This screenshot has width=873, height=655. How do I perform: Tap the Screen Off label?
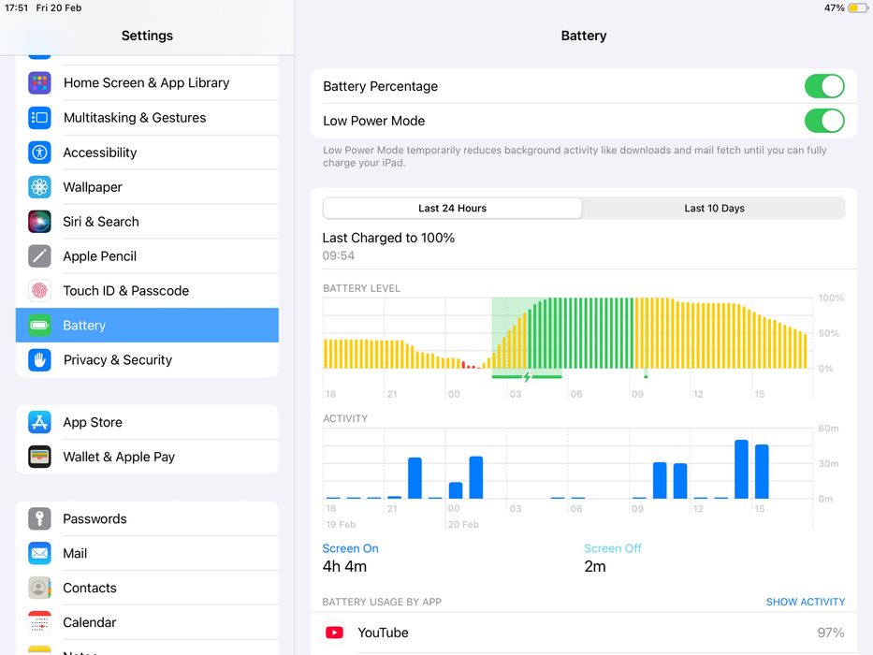click(x=613, y=548)
